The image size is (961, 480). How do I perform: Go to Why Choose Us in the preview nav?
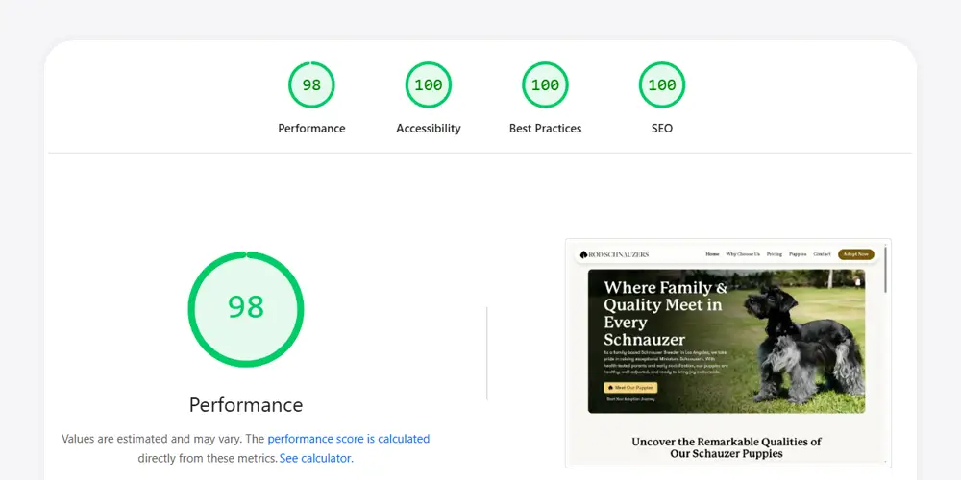tap(743, 254)
